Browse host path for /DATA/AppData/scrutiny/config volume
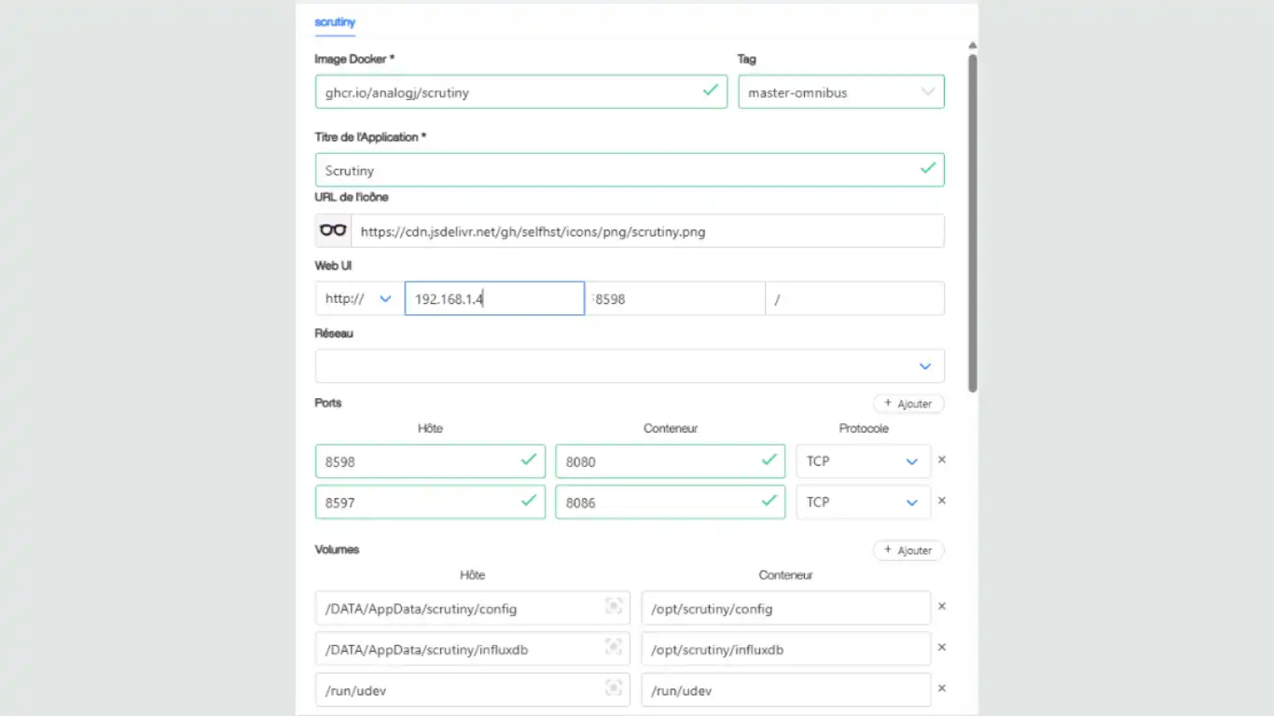The height and width of the screenshot is (716, 1274). 614,607
